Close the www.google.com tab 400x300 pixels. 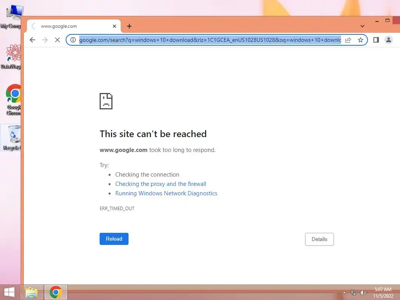click(114, 26)
